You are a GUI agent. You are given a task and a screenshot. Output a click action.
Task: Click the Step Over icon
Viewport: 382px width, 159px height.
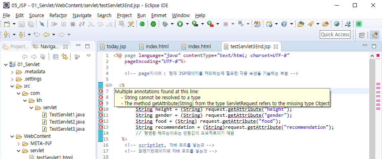[100, 24]
